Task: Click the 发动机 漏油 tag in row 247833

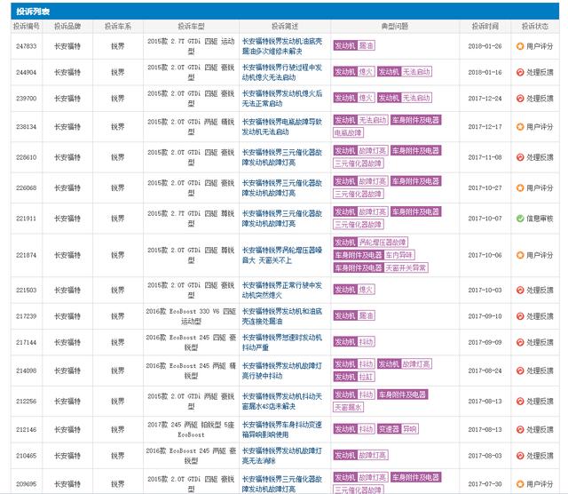Action: [354, 45]
